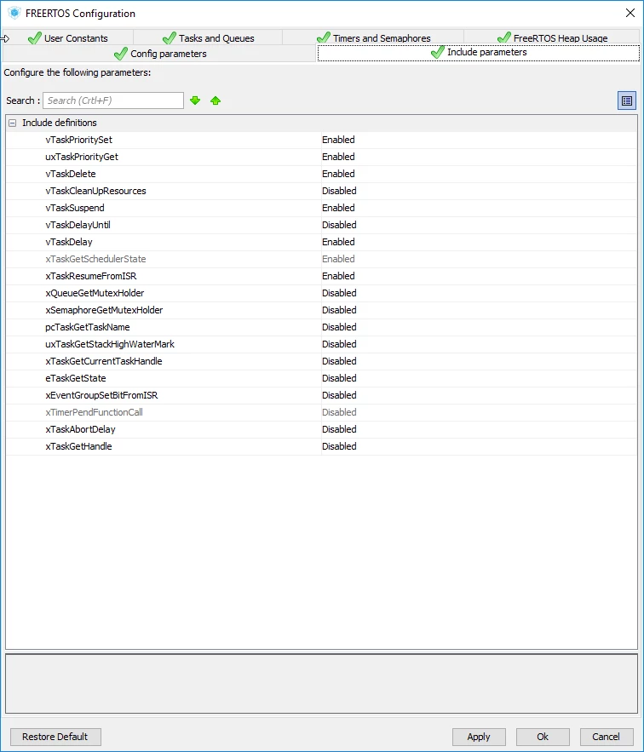Click Disabled value of xEventGroupSetBitFromISR
This screenshot has height=752, width=644.
pos(339,395)
